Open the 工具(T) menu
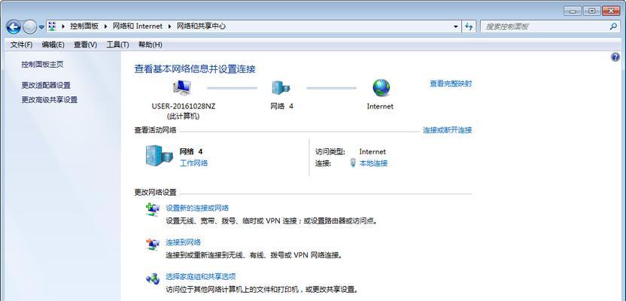Viewport: 626px width, 301px height. (118, 44)
